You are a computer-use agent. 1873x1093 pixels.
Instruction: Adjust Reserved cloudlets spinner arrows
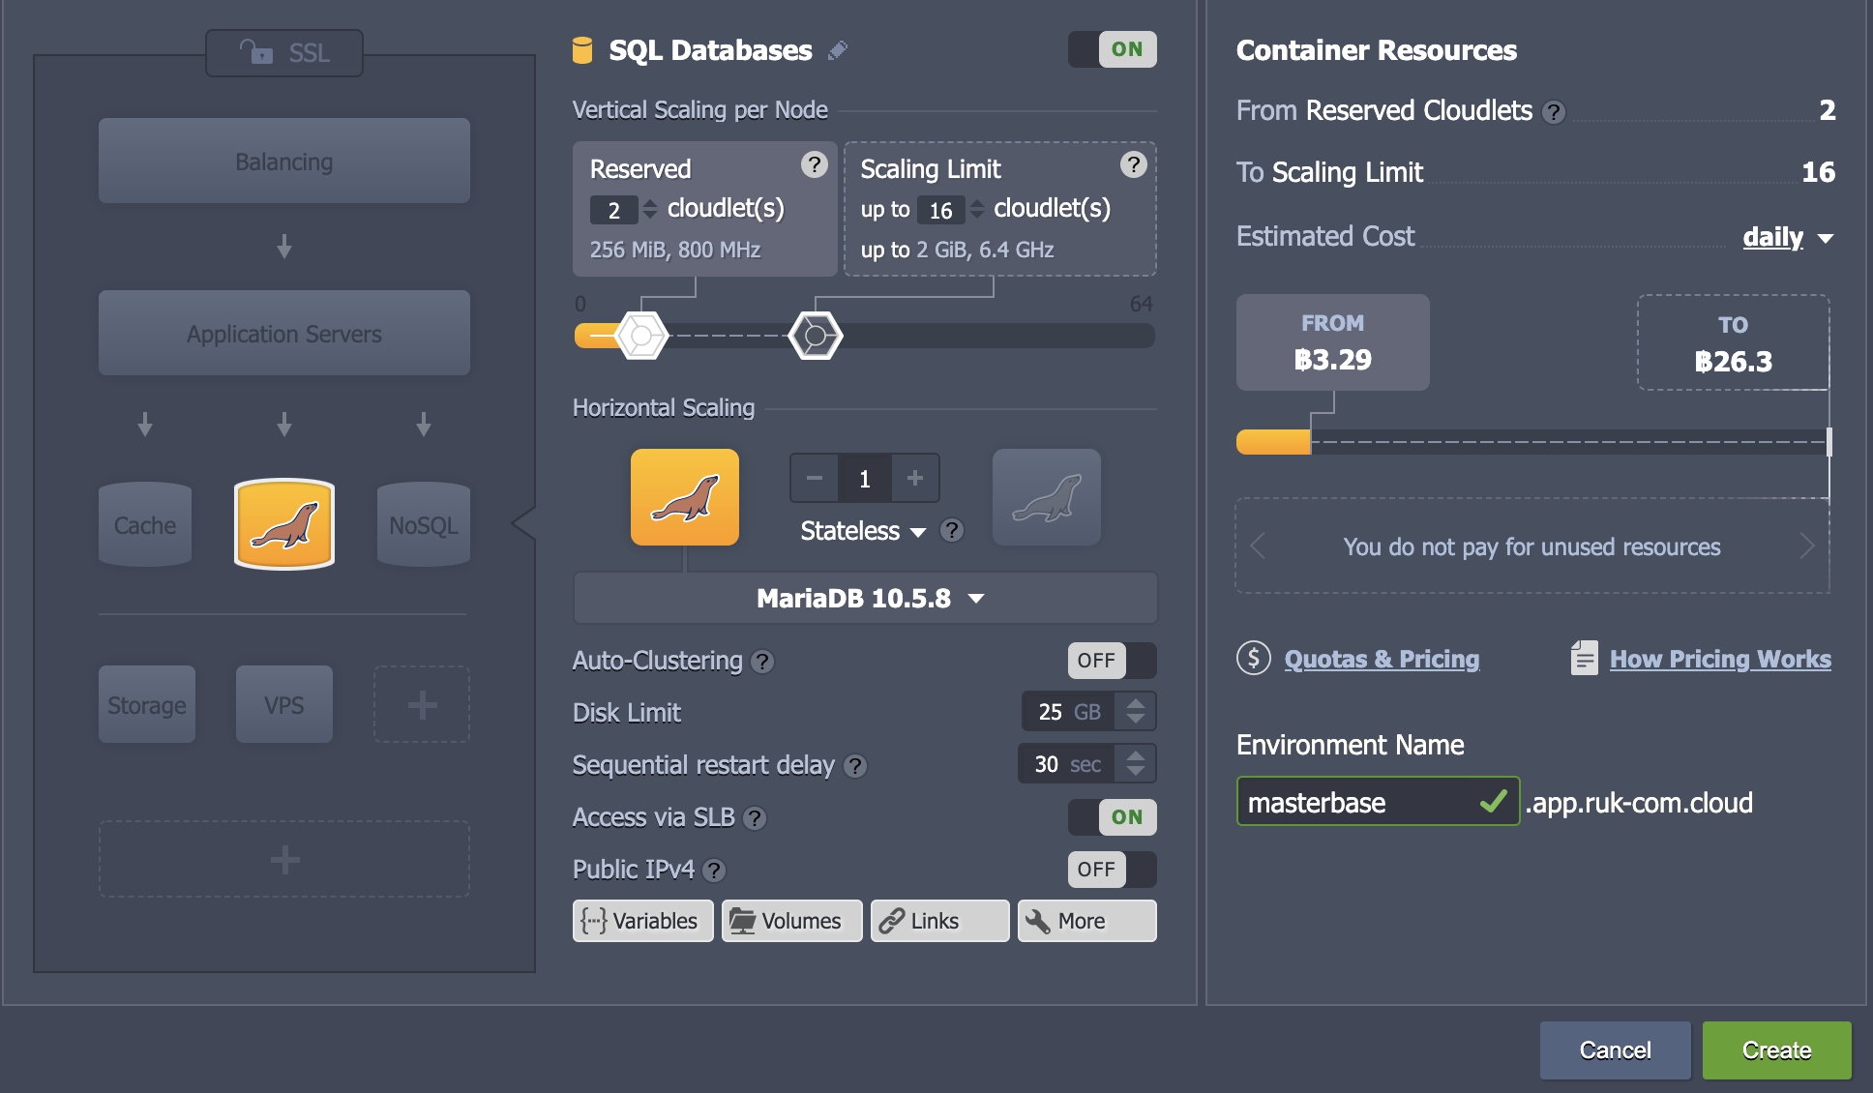click(x=650, y=209)
